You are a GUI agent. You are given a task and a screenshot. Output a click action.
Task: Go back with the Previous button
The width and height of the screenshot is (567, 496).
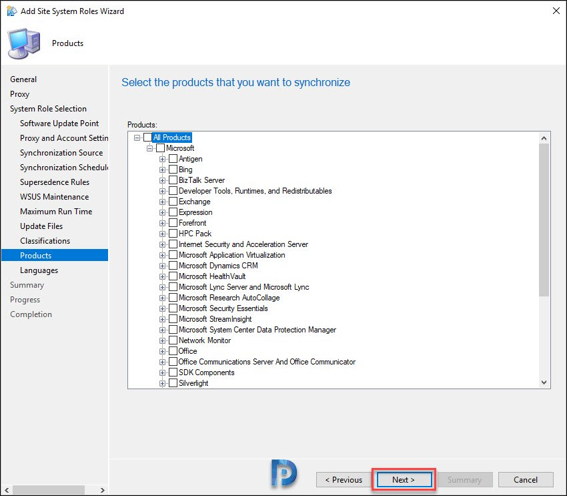click(x=344, y=480)
